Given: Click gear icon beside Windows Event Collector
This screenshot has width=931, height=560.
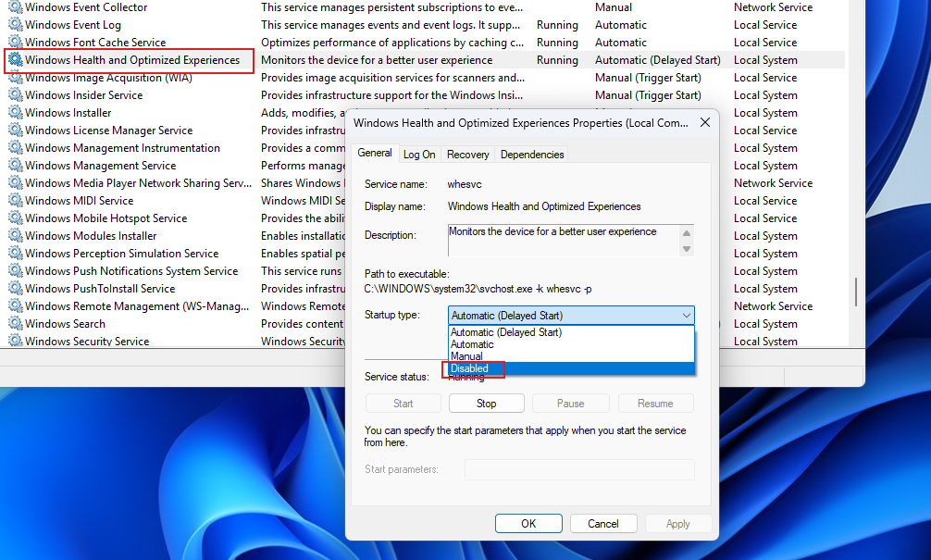Looking at the screenshot, I should [16, 7].
